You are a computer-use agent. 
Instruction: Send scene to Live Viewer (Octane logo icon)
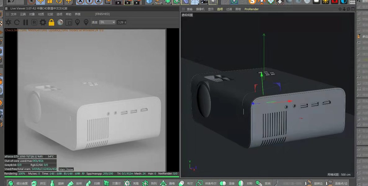(8, 22)
